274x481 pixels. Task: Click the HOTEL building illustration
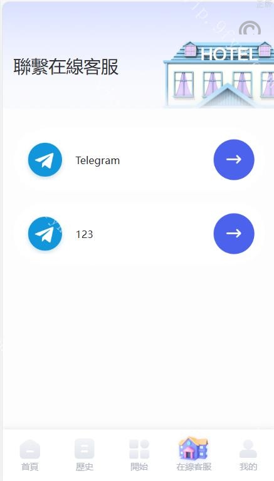219,75
